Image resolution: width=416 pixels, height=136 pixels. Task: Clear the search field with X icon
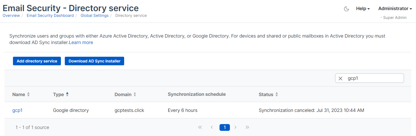point(341,78)
